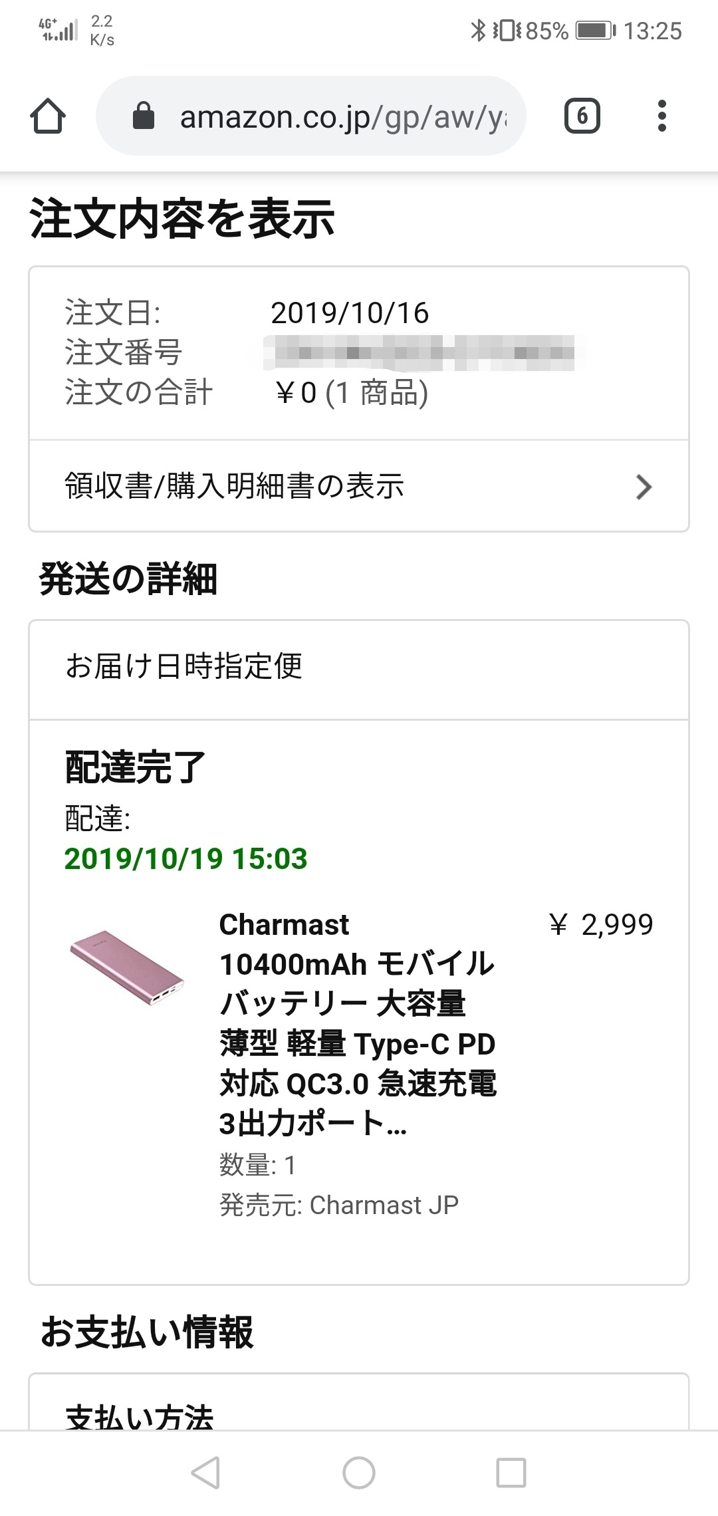This screenshot has height=1516, width=718.
Task: Open Chrome's three-dot overflow menu
Action: [x=661, y=116]
